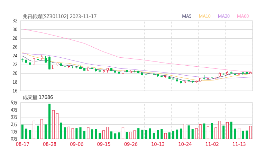Click the price axis value 30
This screenshot has height=152, width=256.
(15, 29)
